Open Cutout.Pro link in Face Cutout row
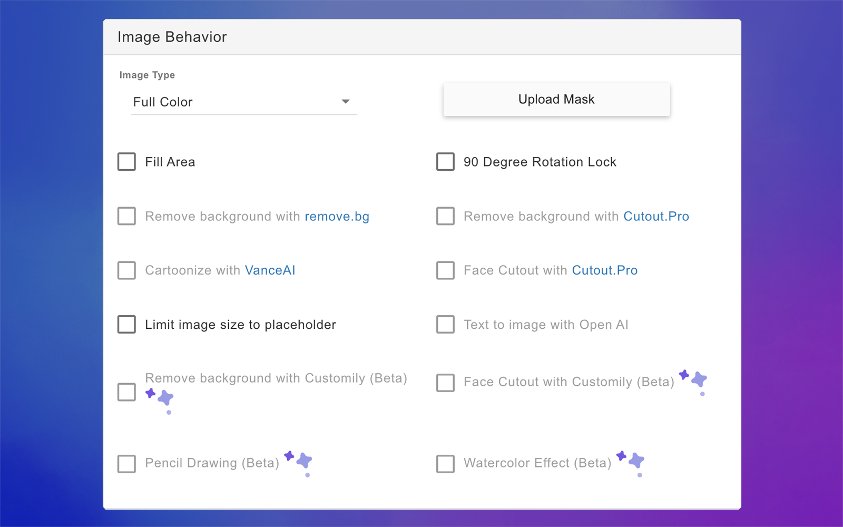Screen dimensions: 843x527 coord(605,270)
